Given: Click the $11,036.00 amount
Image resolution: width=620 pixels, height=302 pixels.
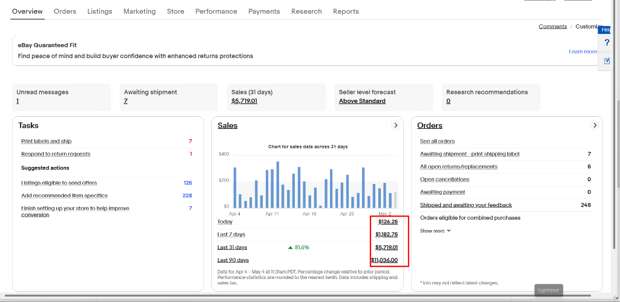Looking at the screenshot, I should [x=384, y=260].
